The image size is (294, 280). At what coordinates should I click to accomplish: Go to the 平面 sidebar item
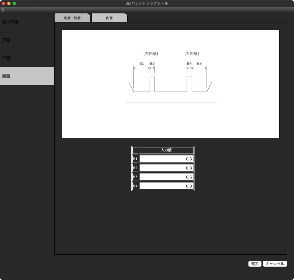coord(6,58)
